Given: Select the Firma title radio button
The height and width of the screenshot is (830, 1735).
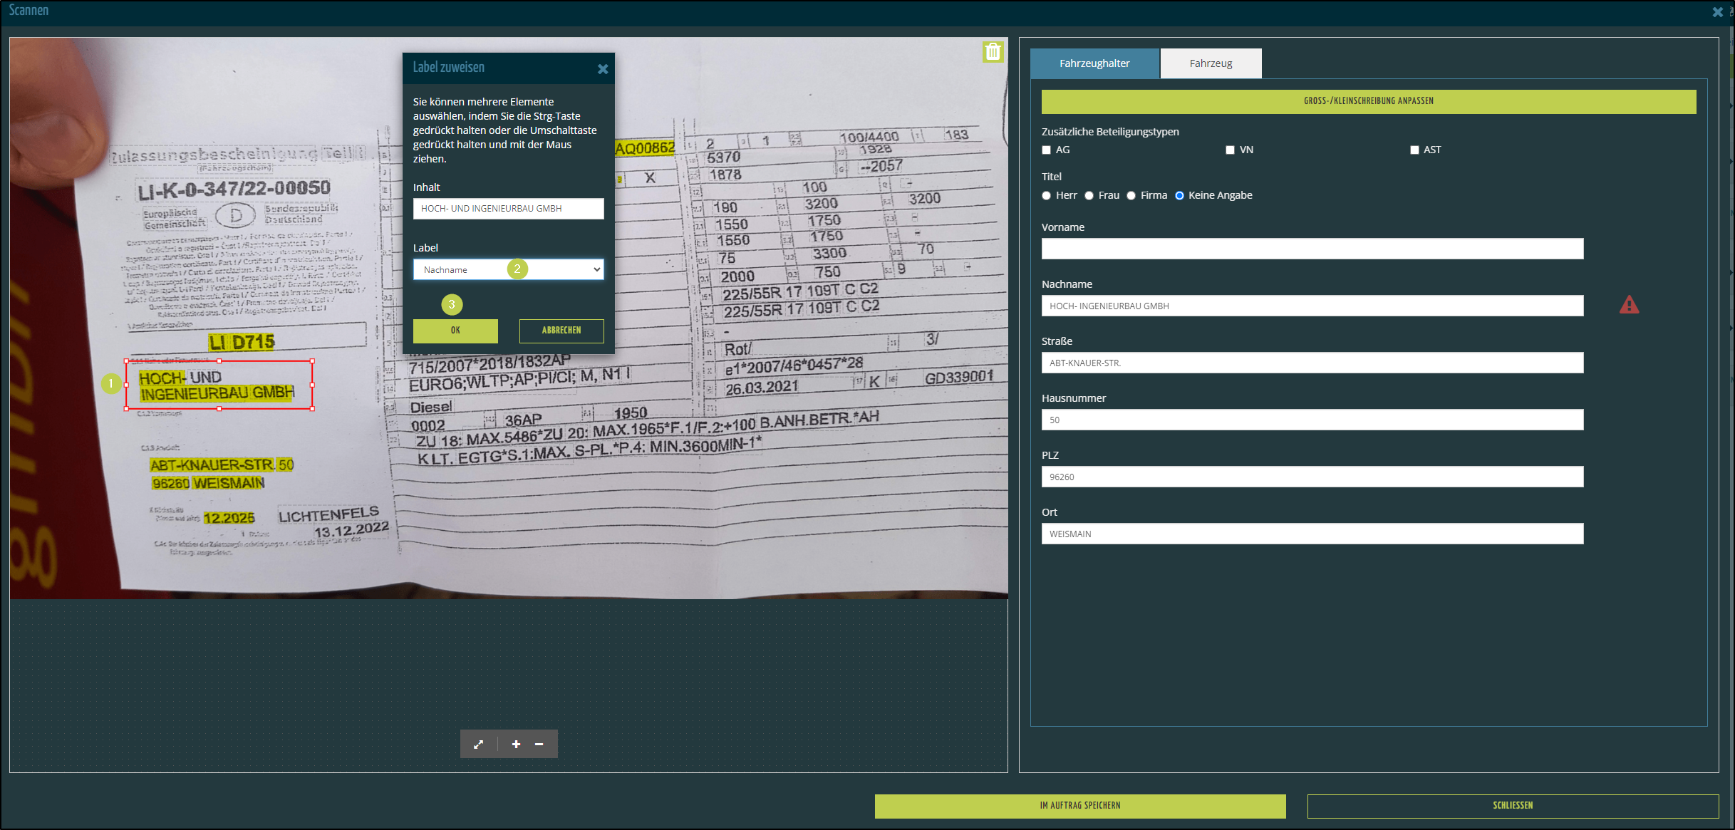Looking at the screenshot, I should click(1131, 196).
